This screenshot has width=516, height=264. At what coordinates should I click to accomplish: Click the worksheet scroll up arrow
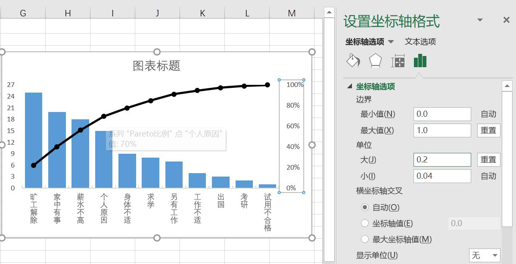[329, 13]
